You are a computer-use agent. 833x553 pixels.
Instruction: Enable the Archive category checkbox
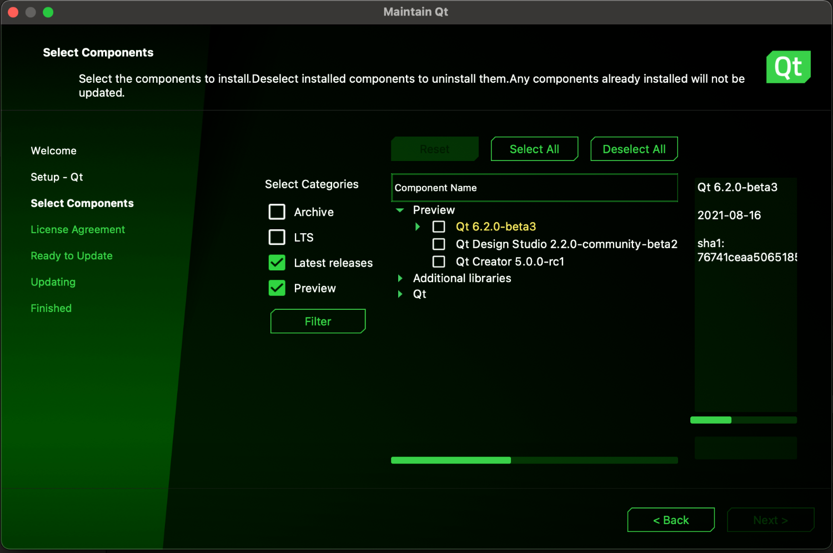277,212
